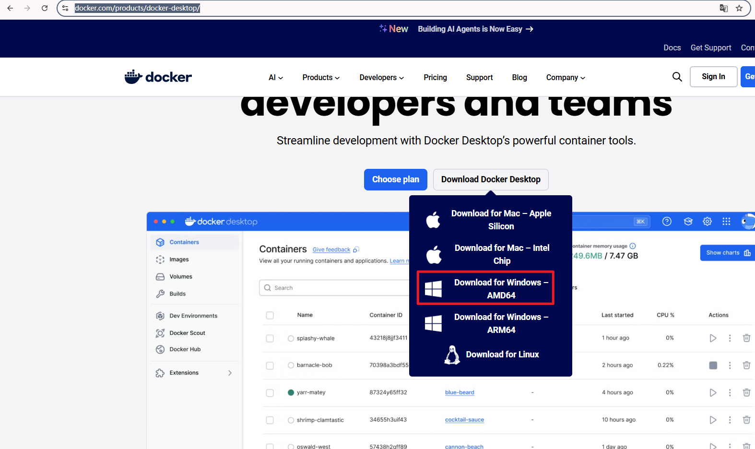Click the Windows logo beside AMD64 download
The width and height of the screenshot is (755, 449).
click(433, 289)
